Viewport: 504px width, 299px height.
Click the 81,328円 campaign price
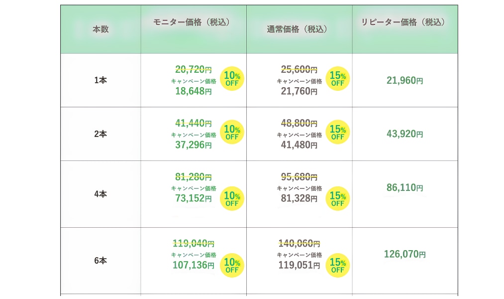pyautogui.click(x=299, y=198)
